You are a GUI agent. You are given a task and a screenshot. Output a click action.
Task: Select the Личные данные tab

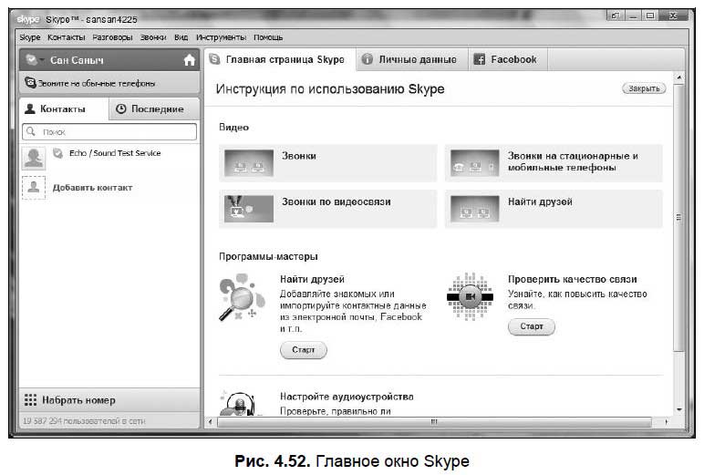point(412,59)
